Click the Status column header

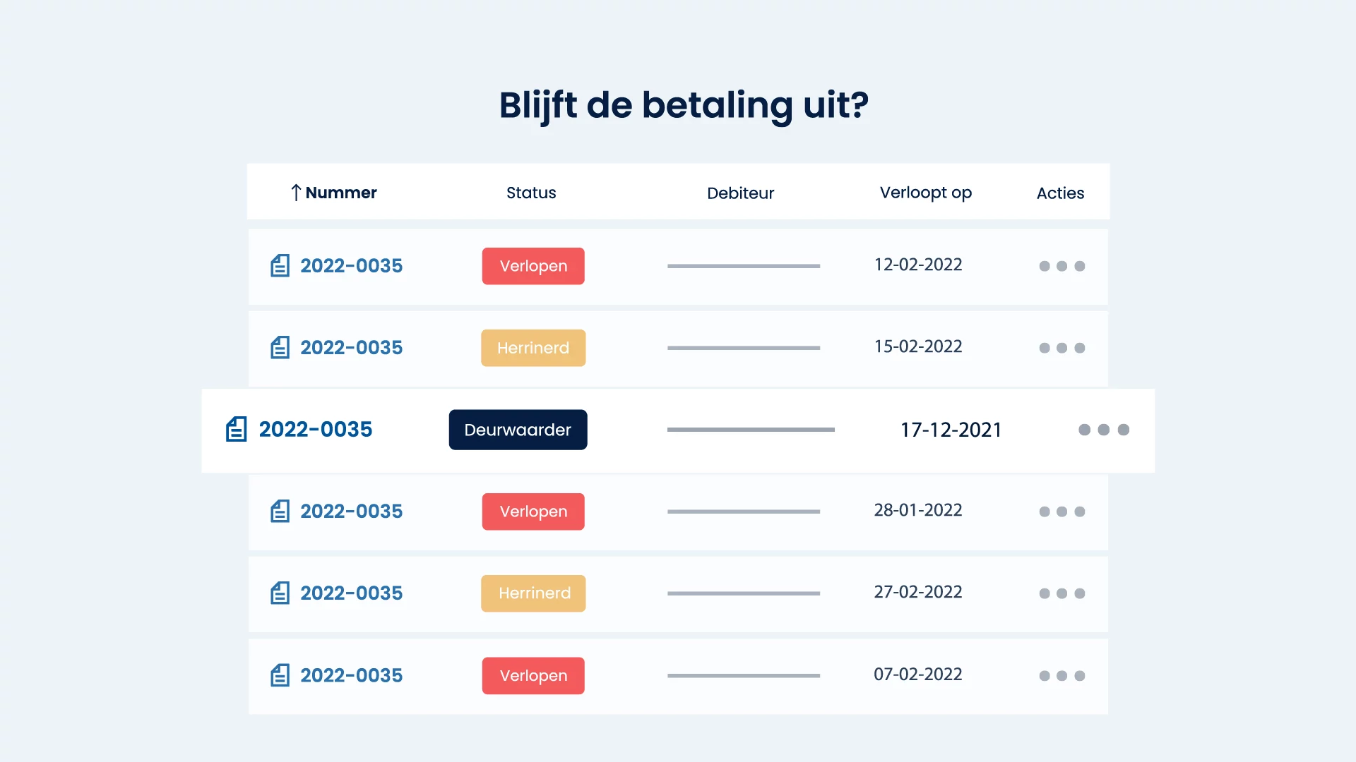531,193
